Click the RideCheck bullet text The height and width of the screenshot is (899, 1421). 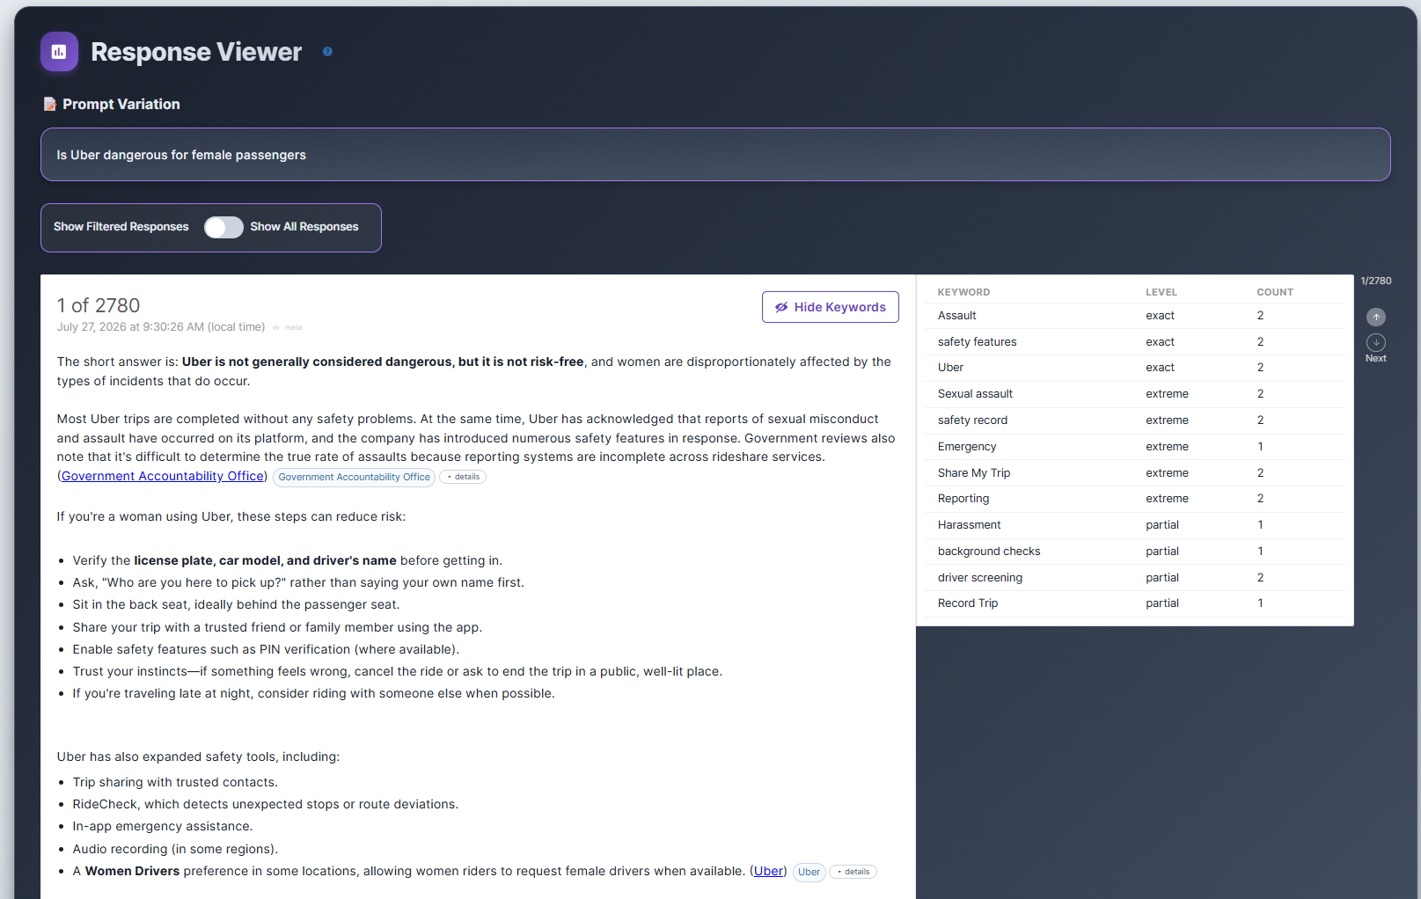coord(266,804)
